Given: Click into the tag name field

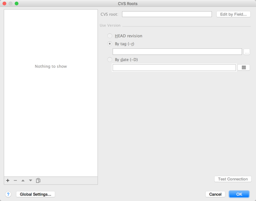Looking at the screenshot, I should [x=177, y=52].
